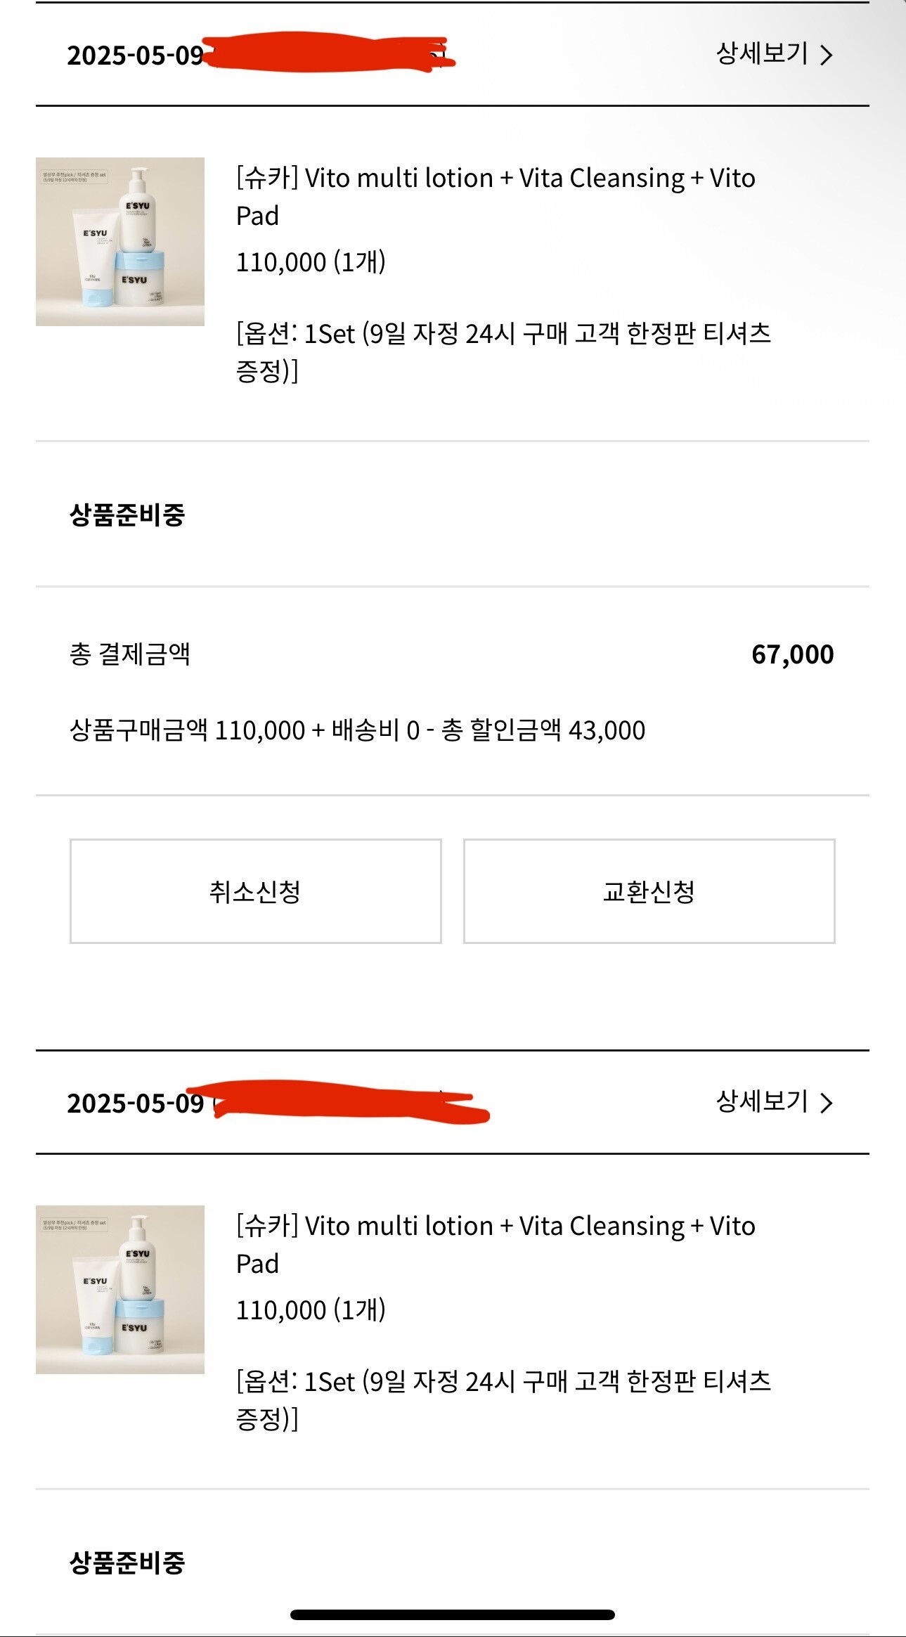906x1637 pixels.
Task: Tap the chevron arrow beside first 상세보기
Action: point(827,56)
